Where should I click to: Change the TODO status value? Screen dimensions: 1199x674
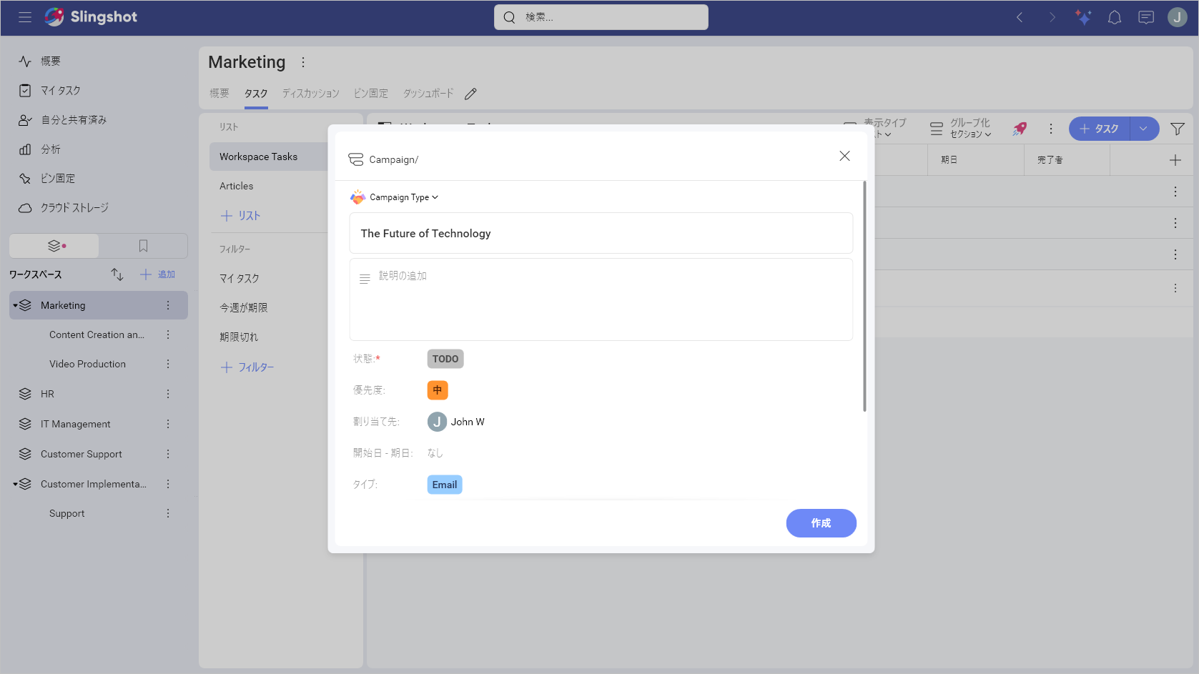445,359
